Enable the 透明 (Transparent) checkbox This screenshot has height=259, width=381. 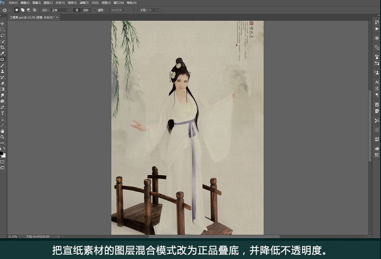click(x=95, y=10)
